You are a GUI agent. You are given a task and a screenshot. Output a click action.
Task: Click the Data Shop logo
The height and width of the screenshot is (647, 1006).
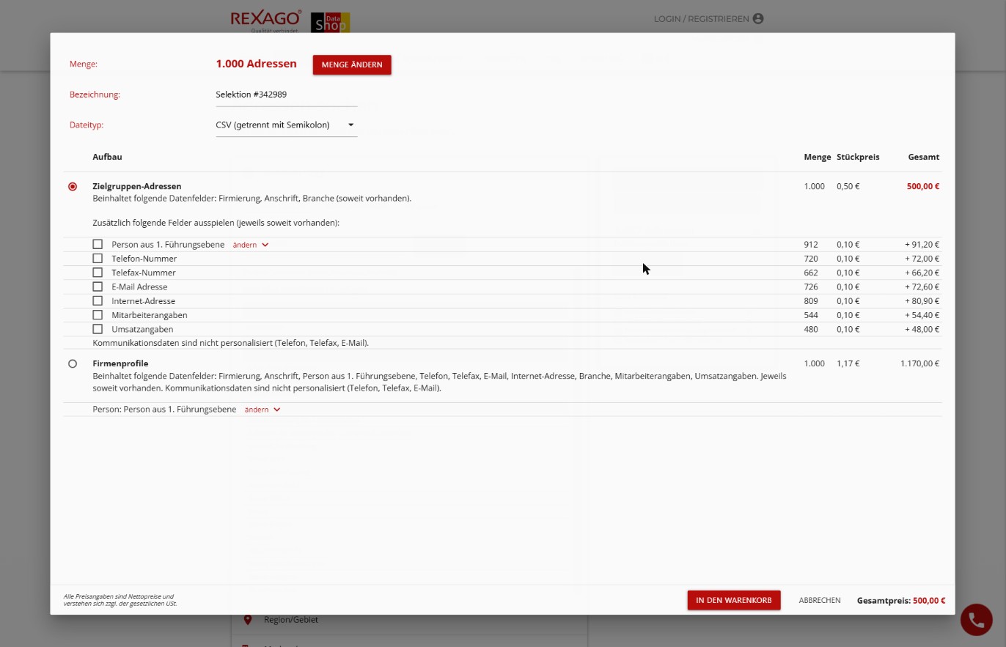pyautogui.click(x=330, y=22)
